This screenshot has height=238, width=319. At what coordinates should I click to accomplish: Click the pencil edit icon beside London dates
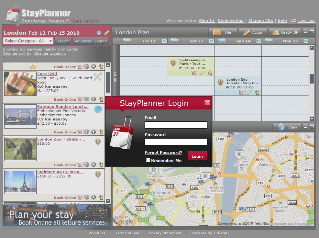coord(107,33)
